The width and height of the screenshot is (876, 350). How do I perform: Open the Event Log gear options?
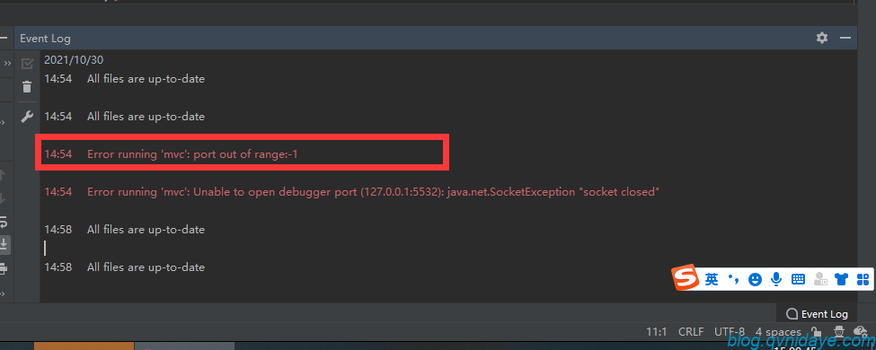822,38
